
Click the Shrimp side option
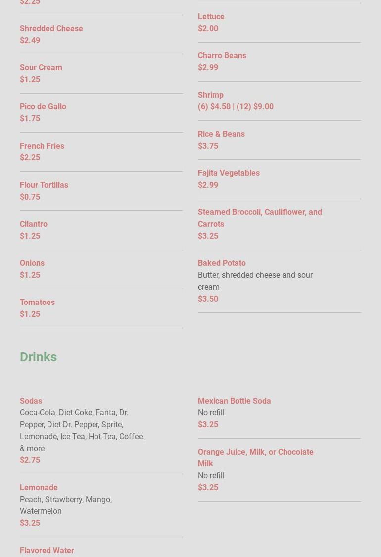pos(211,95)
